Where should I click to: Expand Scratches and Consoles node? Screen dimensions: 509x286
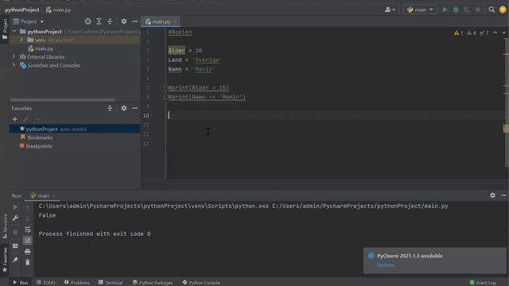click(14, 65)
